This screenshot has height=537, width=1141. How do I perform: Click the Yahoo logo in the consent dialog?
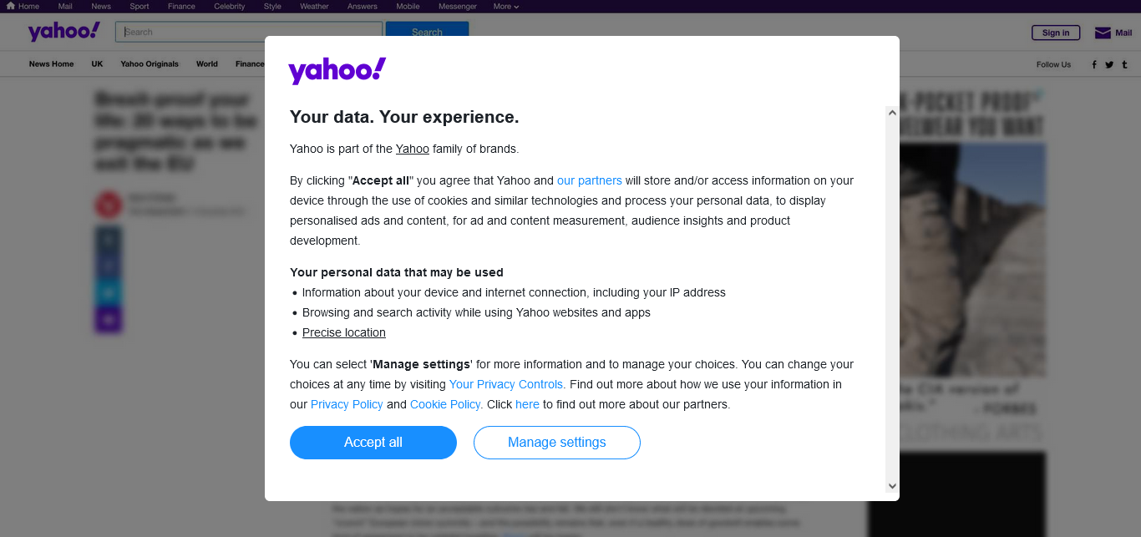337,70
